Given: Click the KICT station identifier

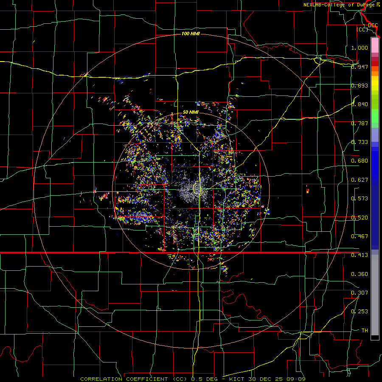Looking at the screenshot, I should click(x=238, y=379).
